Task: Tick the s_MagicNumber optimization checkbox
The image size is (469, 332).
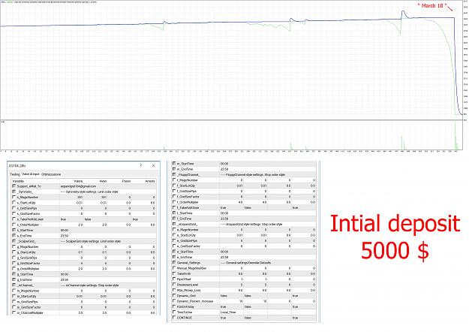Action: [14, 198]
